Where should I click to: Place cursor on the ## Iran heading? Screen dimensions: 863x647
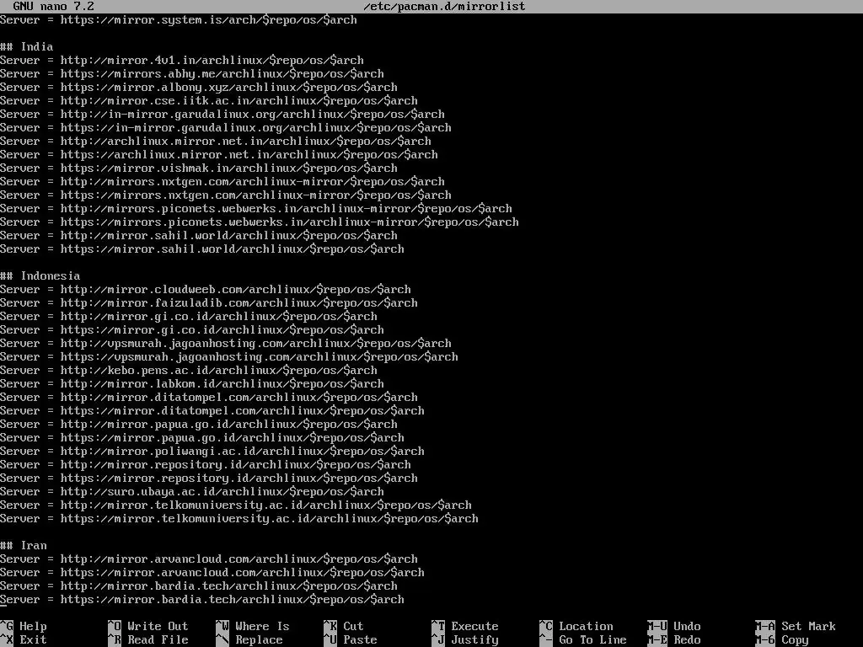coord(23,545)
